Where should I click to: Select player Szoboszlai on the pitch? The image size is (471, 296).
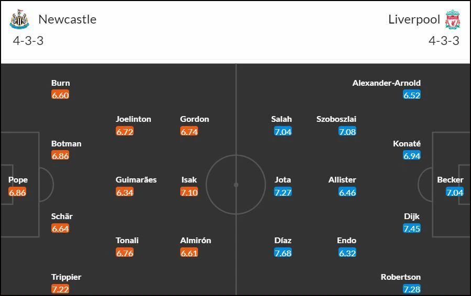[336, 119]
